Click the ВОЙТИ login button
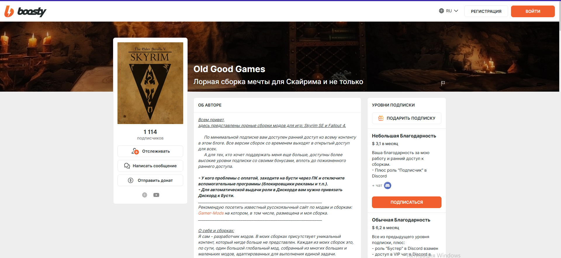Screen dimensions: 561x258 click(x=533, y=11)
